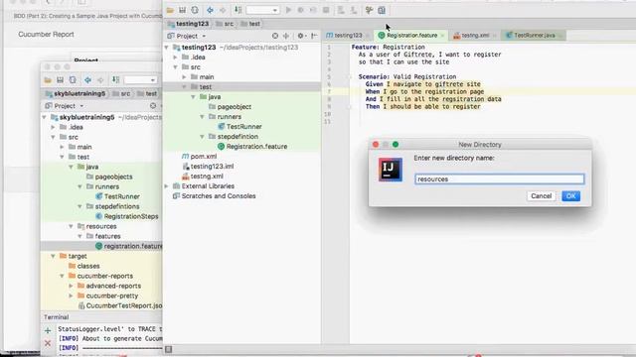Switch to the testng.xml editor tab
The width and height of the screenshot is (636, 357).
pos(475,36)
